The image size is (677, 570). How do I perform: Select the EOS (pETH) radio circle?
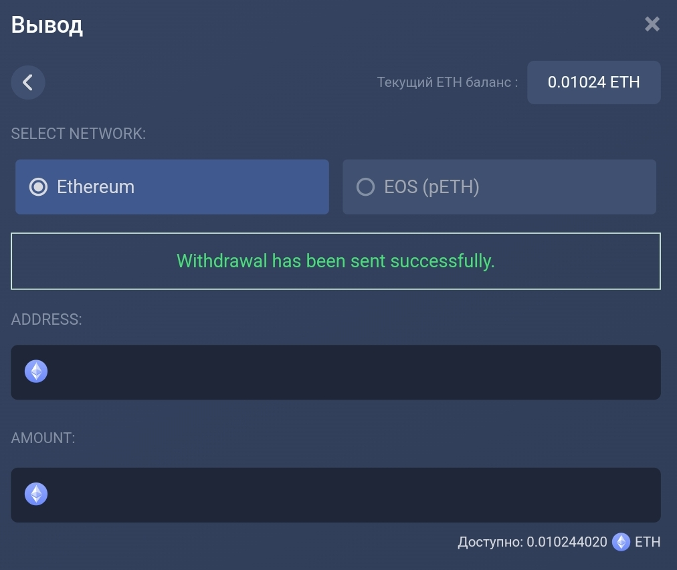coord(365,187)
